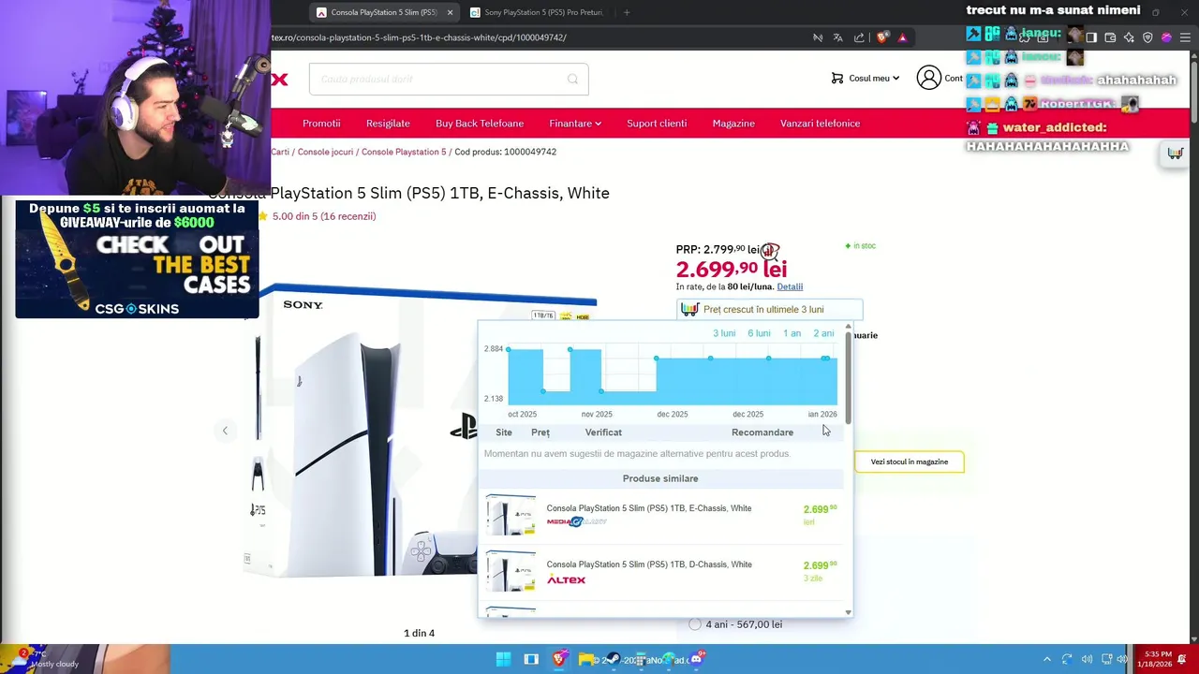Click the Console PlayStation 5 breadcrumb link
This screenshot has height=674, width=1199.
pos(404,152)
